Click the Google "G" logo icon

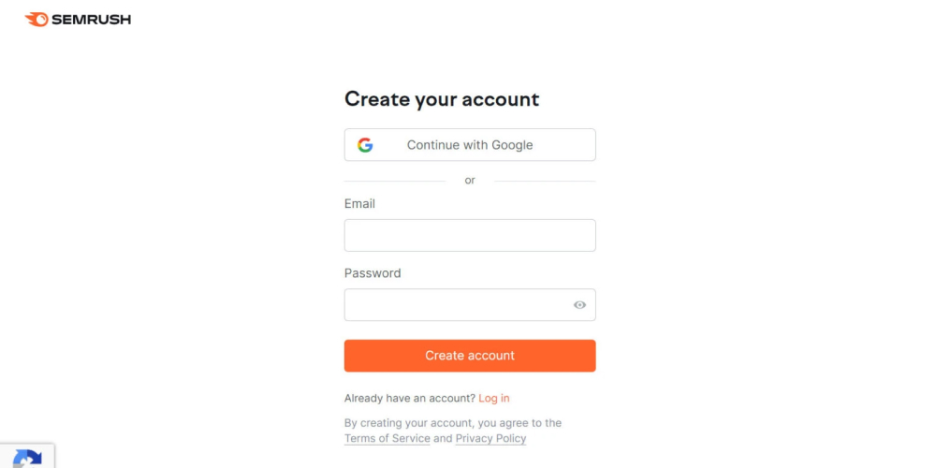pyautogui.click(x=365, y=145)
